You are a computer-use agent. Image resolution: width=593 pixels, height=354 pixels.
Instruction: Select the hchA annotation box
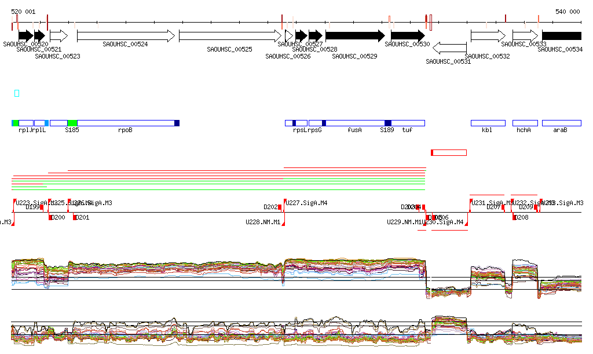(525, 123)
